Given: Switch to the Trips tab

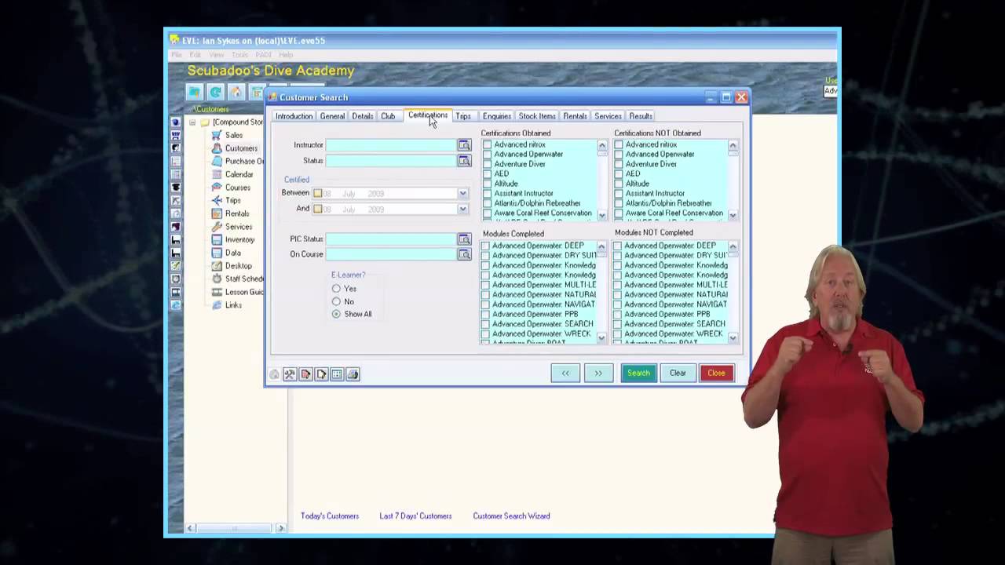Looking at the screenshot, I should click(463, 116).
